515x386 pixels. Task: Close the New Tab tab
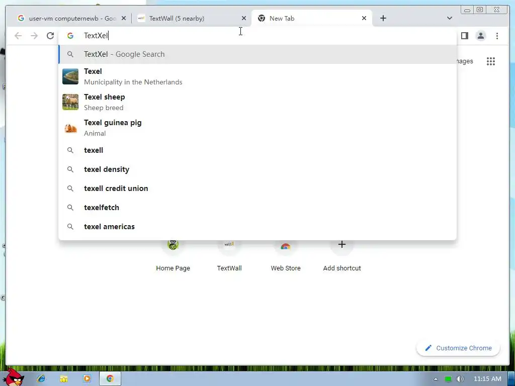(364, 19)
